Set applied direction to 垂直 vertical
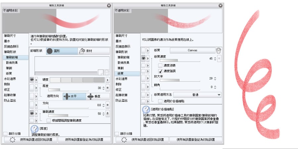Screen dimensions: 298x149 click(x=98, y=96)
